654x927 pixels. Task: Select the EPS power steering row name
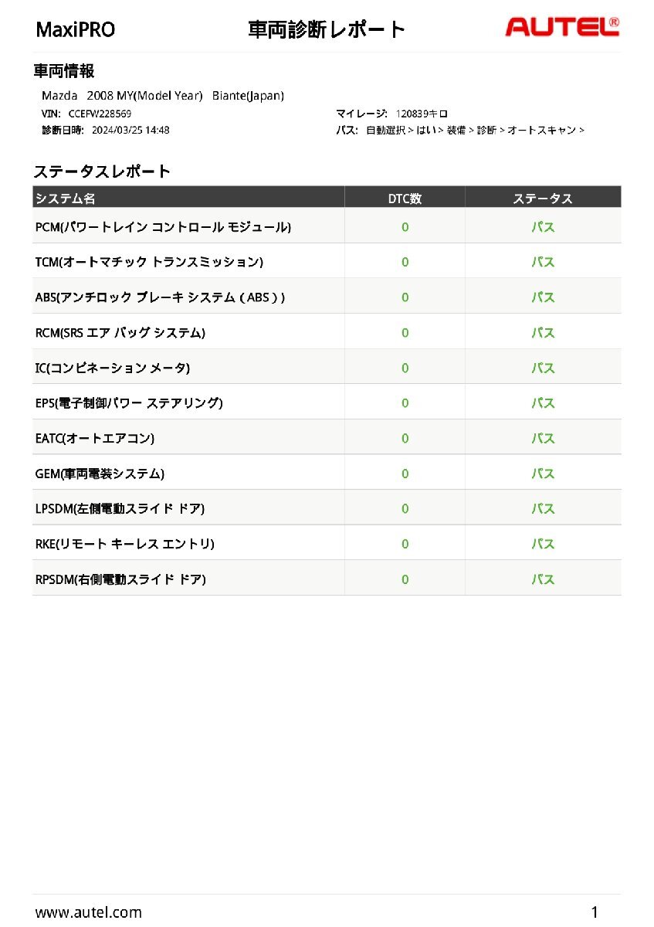[x=129, y=402]
